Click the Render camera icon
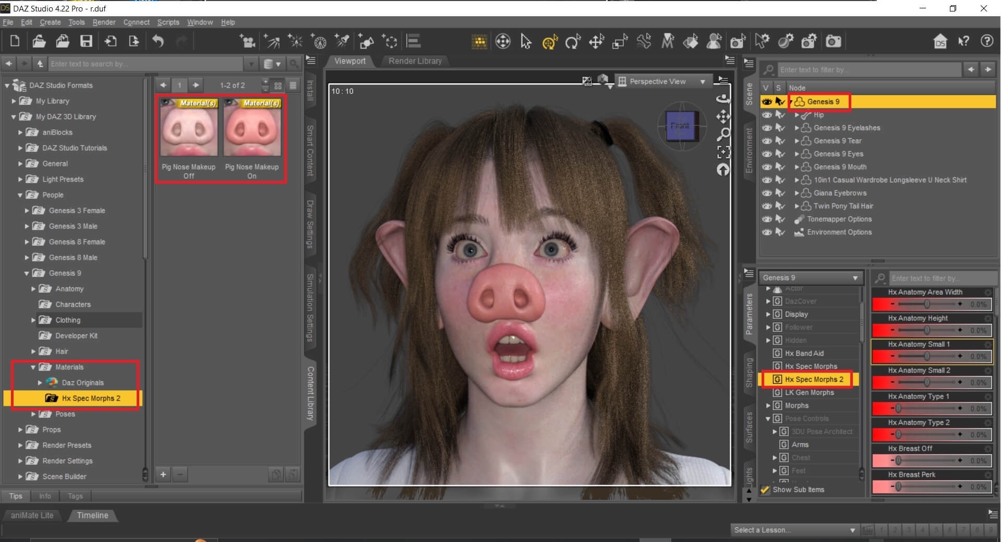 833,41
